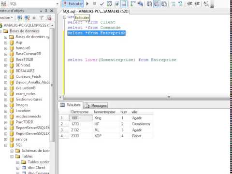This screenshot has height=174, width=232.
Task: Filter the Object Explorer with funnel icon
Action: coord(42,17)
